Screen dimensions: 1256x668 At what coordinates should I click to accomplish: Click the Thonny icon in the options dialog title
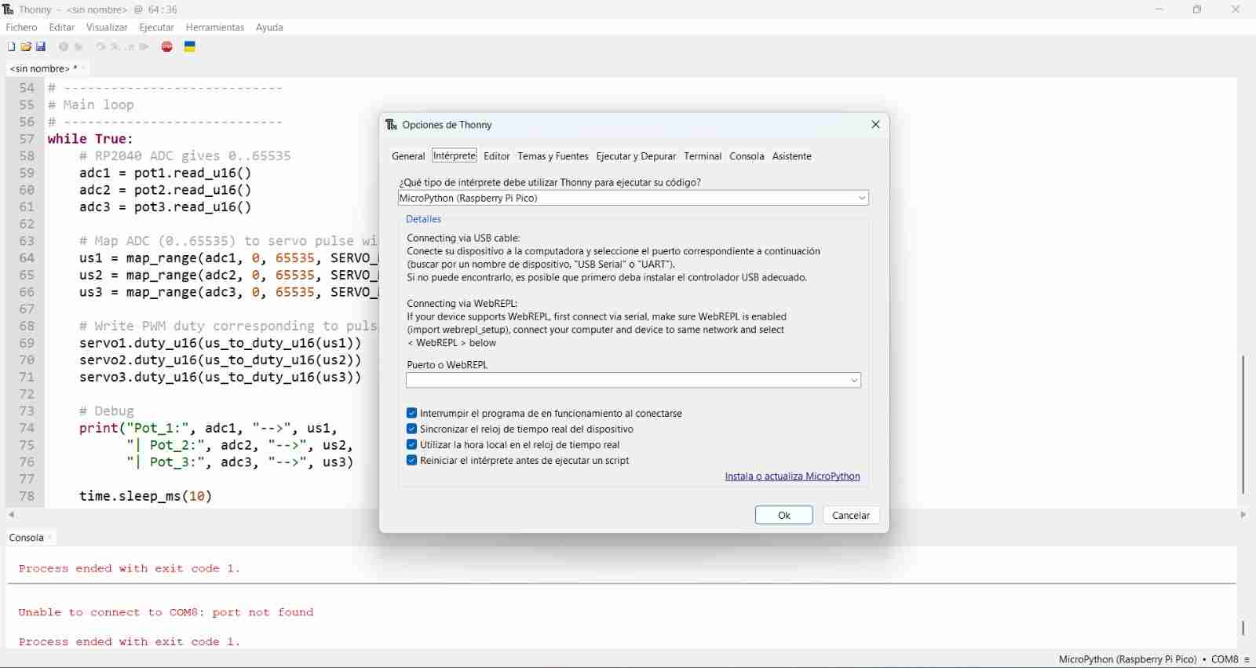(392, 125)
